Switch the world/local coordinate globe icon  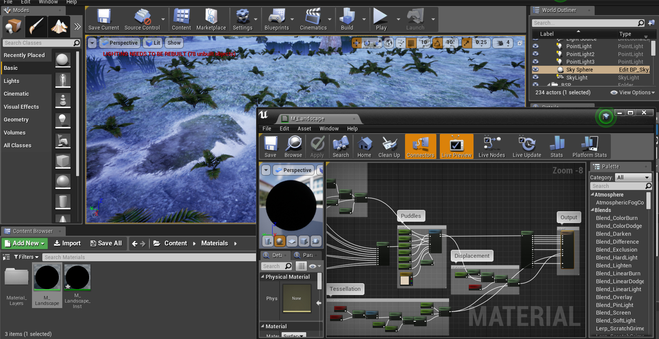[x=389, y=43]
